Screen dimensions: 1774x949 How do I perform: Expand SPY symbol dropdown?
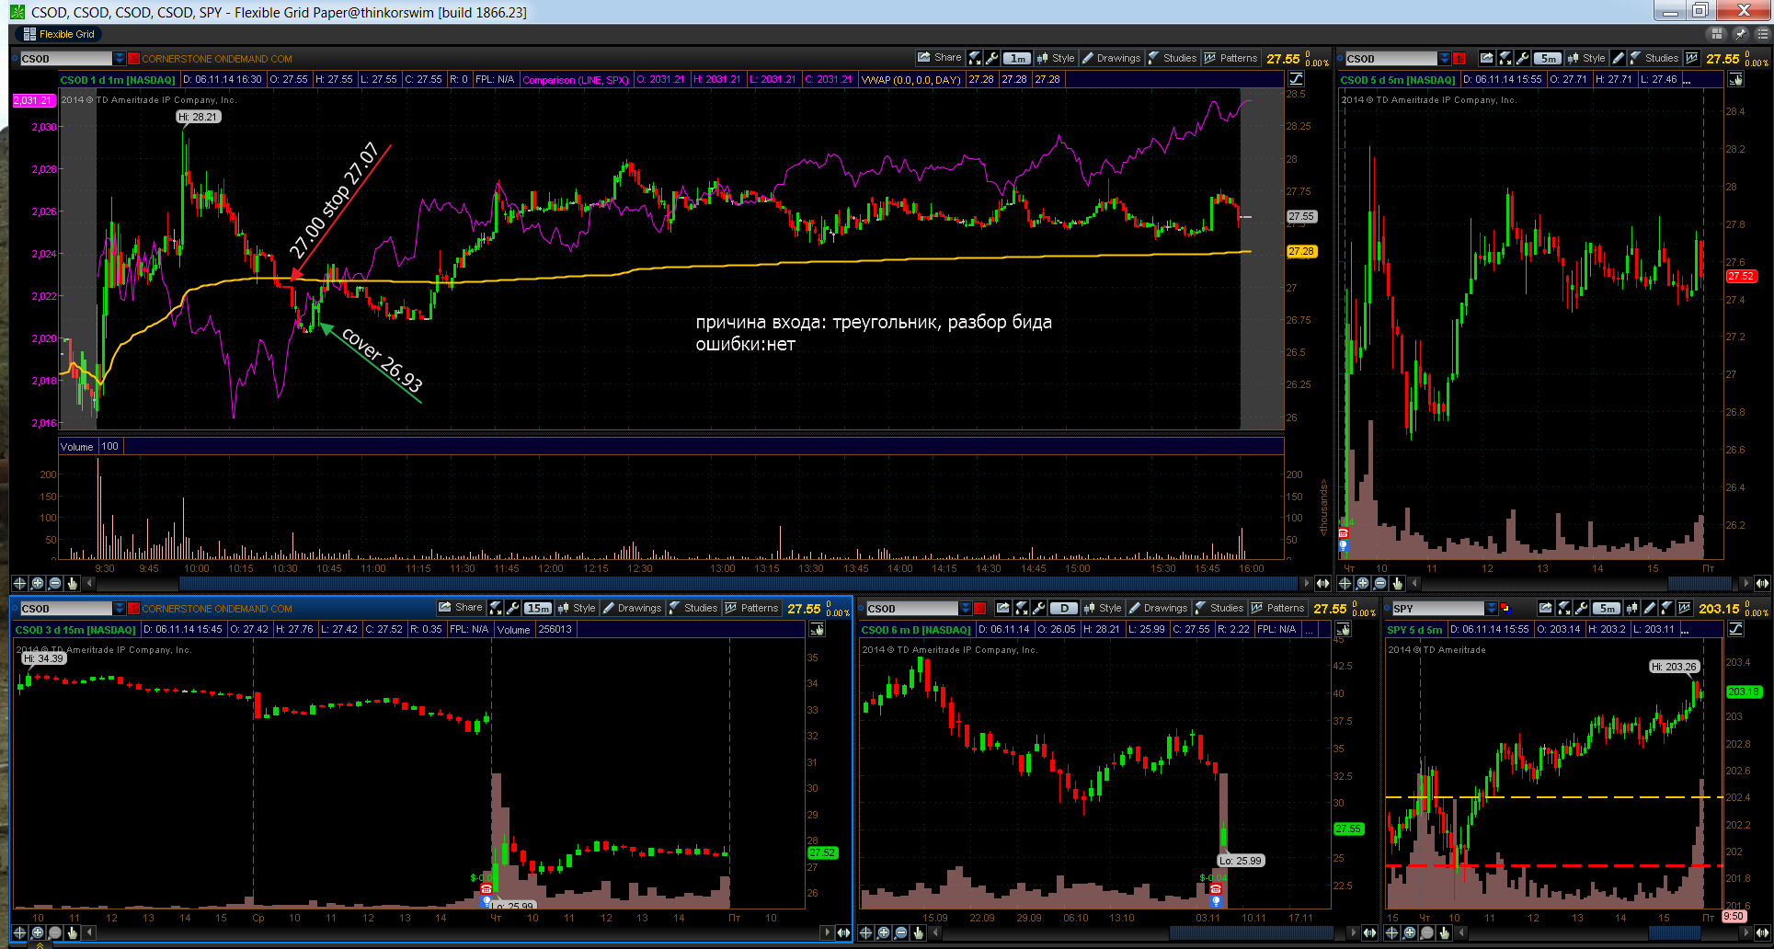[1491, 609]
